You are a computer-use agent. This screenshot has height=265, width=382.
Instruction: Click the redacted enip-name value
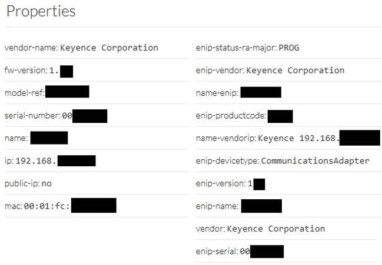[x=261, y=206]
